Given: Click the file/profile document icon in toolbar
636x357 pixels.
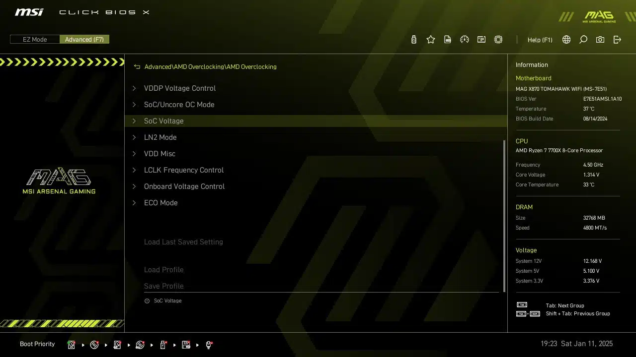Looking at the screenshot, I should coord(448,40).
